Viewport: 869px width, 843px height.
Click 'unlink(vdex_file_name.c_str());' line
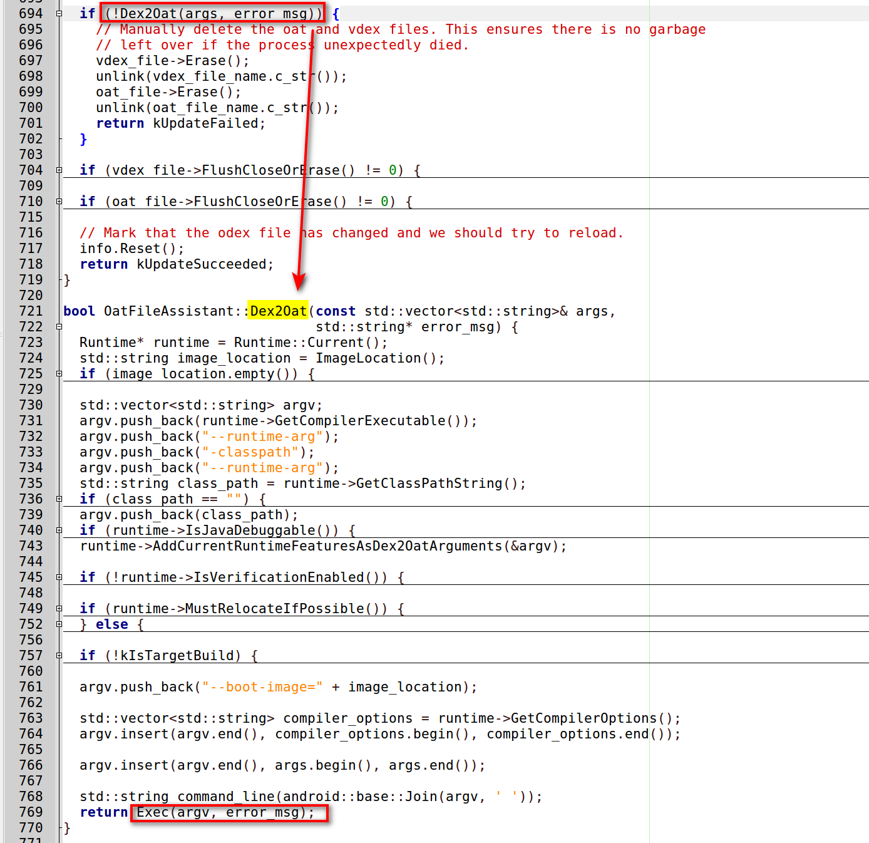tap(222, 76)
